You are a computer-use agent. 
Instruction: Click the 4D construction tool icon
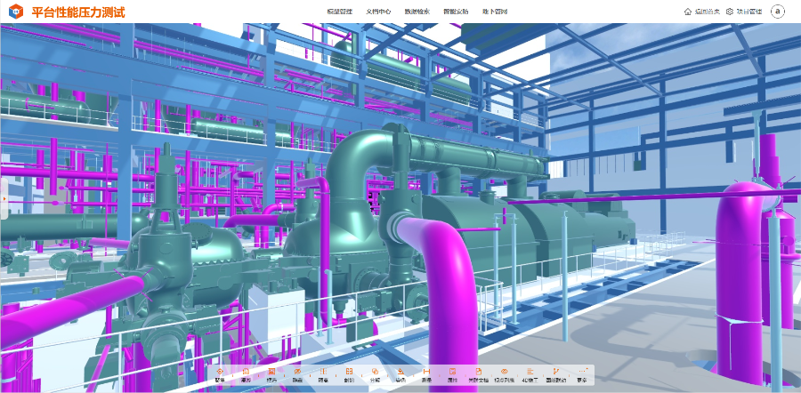point(530,373)
